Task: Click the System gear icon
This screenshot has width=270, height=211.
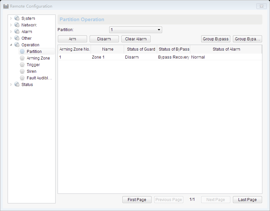Action: point(17,18)
